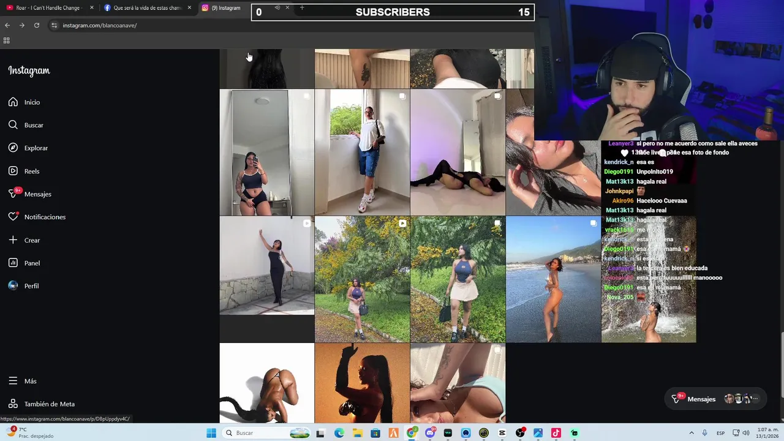Open Buscar search in the Instagram sidebar
This screenshot has height=441, width=784.
[x=13, y=125]
